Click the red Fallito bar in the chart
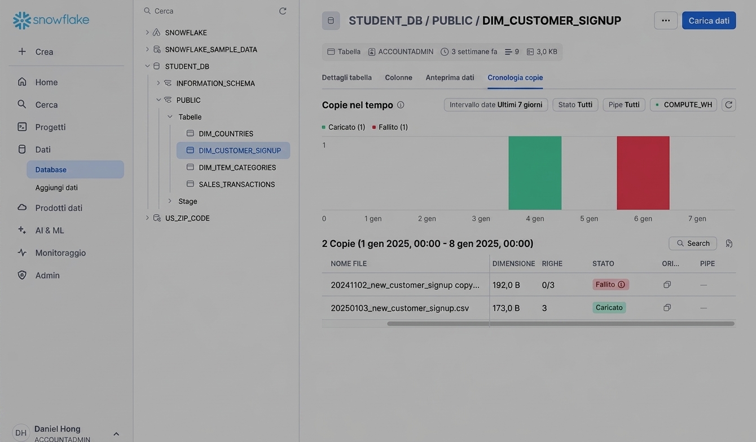This screenshot has width=756, height=442. point(643,173)
